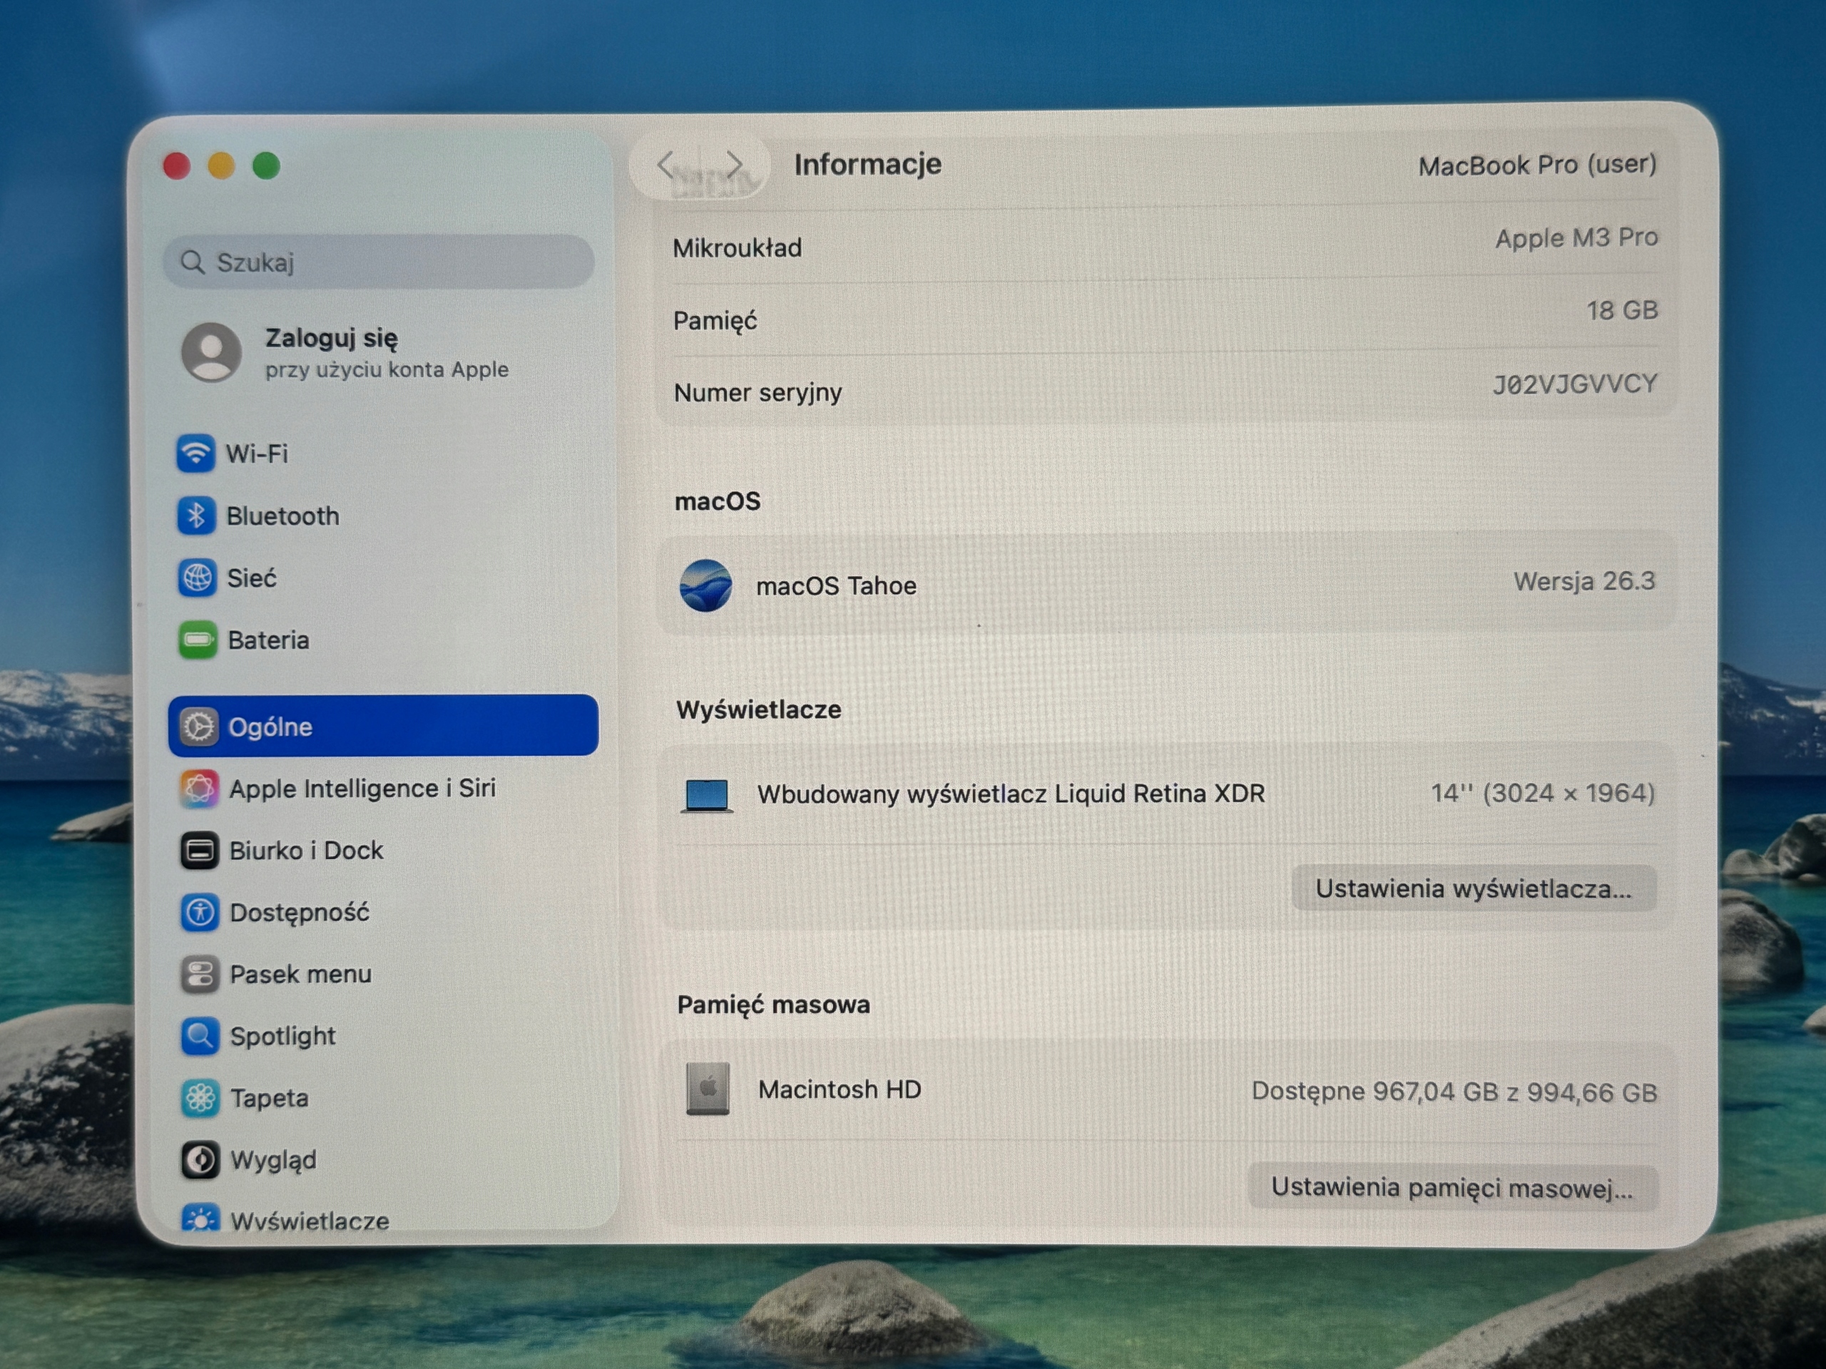
Task: Select the Tapeta wallpaper icon
Action: tap(200, 1097)
